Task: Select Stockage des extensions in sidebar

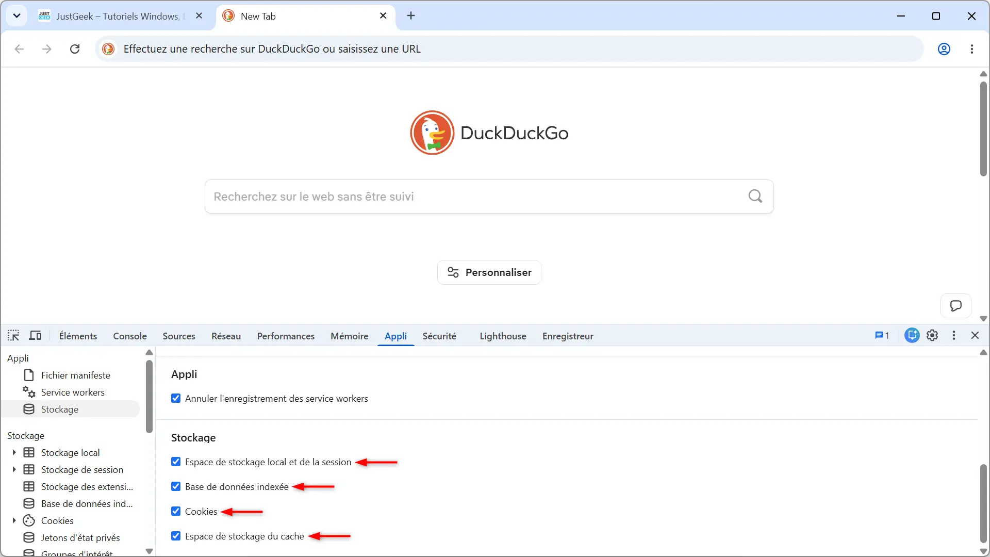Action: 87,487
